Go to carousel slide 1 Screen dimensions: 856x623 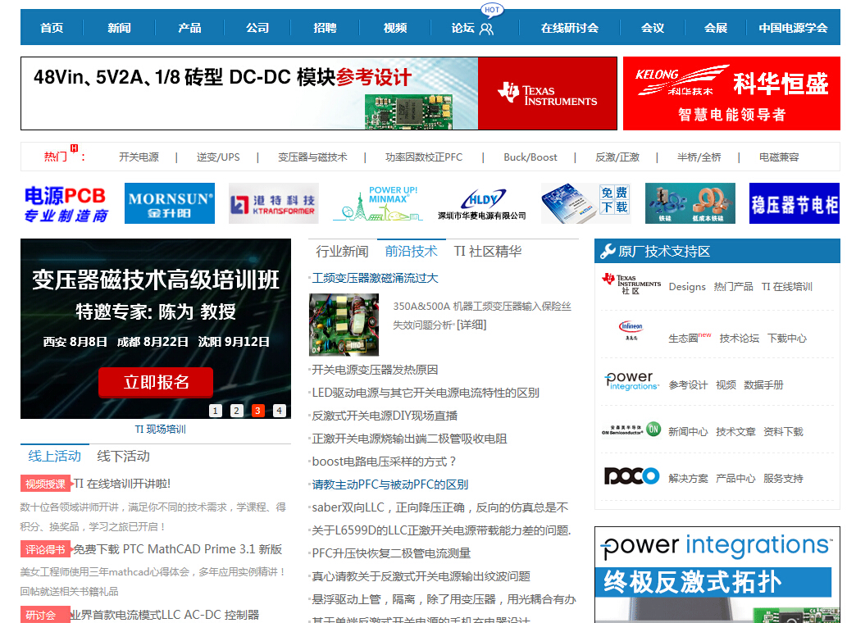click(216, 411)
